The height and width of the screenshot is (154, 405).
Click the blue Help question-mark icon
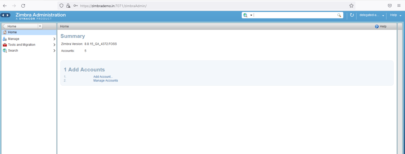coord(377,26)
